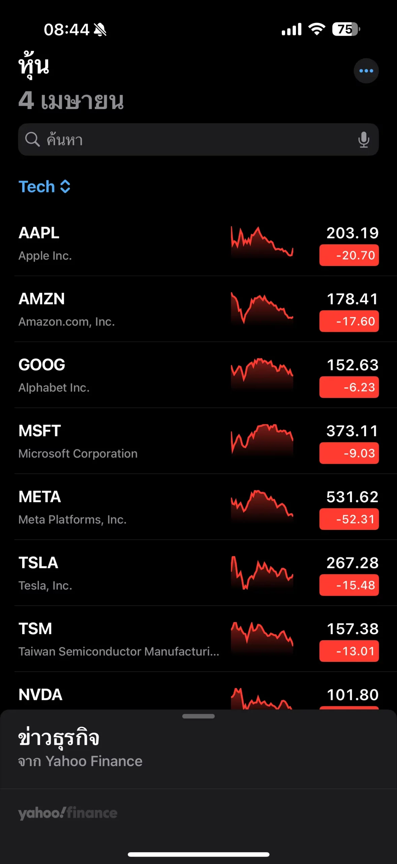Toggle AAPL price change badge -20.70
Viewport: 397px width, 864px height.
pyautogui.click(x=349, y=255)
